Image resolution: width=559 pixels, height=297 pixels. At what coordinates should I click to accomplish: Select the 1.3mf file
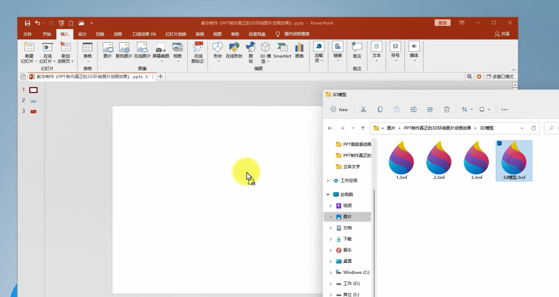(x=402, y=160)
